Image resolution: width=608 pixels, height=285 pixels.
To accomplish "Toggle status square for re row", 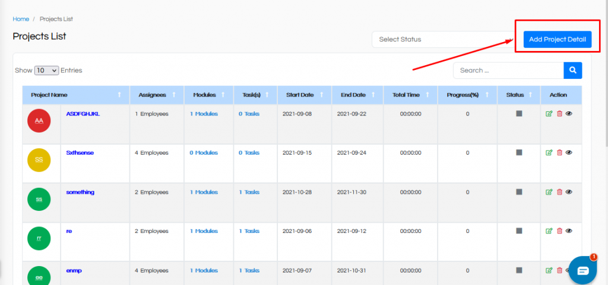I will (519, 231).
